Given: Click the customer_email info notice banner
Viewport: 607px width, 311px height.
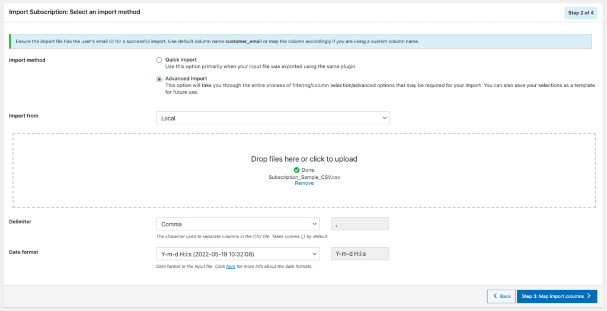Looking at the screenshot, I should click(x=301, y=41).
